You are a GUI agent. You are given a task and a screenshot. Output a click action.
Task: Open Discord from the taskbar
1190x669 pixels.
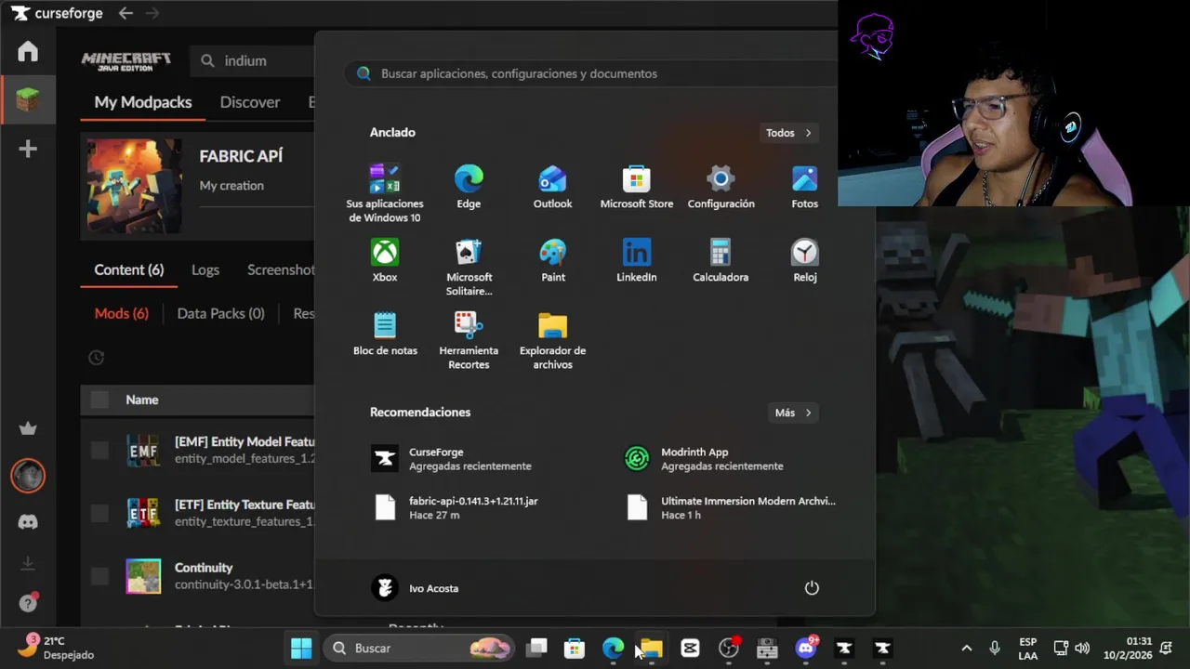(806, 648)
